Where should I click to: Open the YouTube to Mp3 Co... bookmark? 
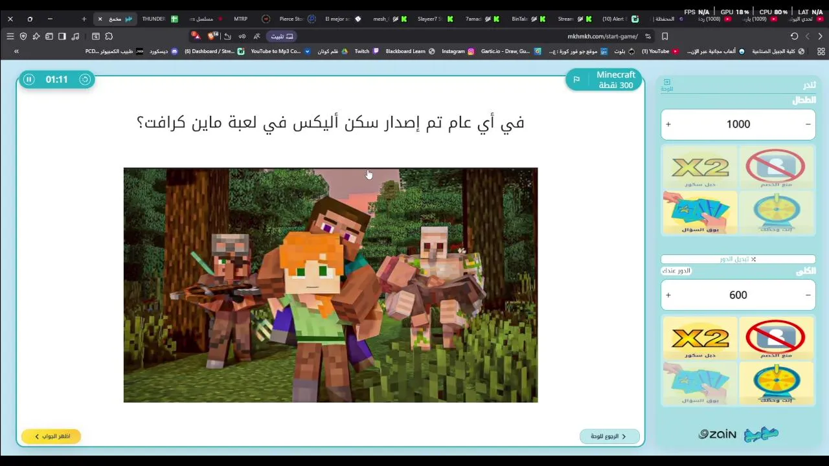[x=280, y=51]
